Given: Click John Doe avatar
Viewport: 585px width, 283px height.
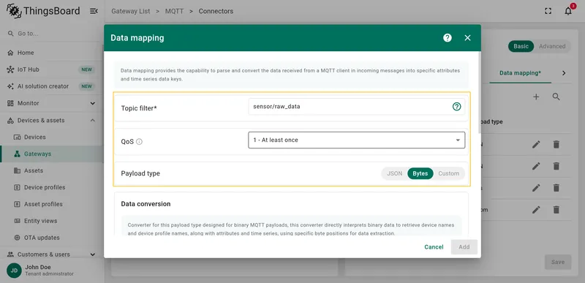Looking at the screenshot, I should point(14,271).
